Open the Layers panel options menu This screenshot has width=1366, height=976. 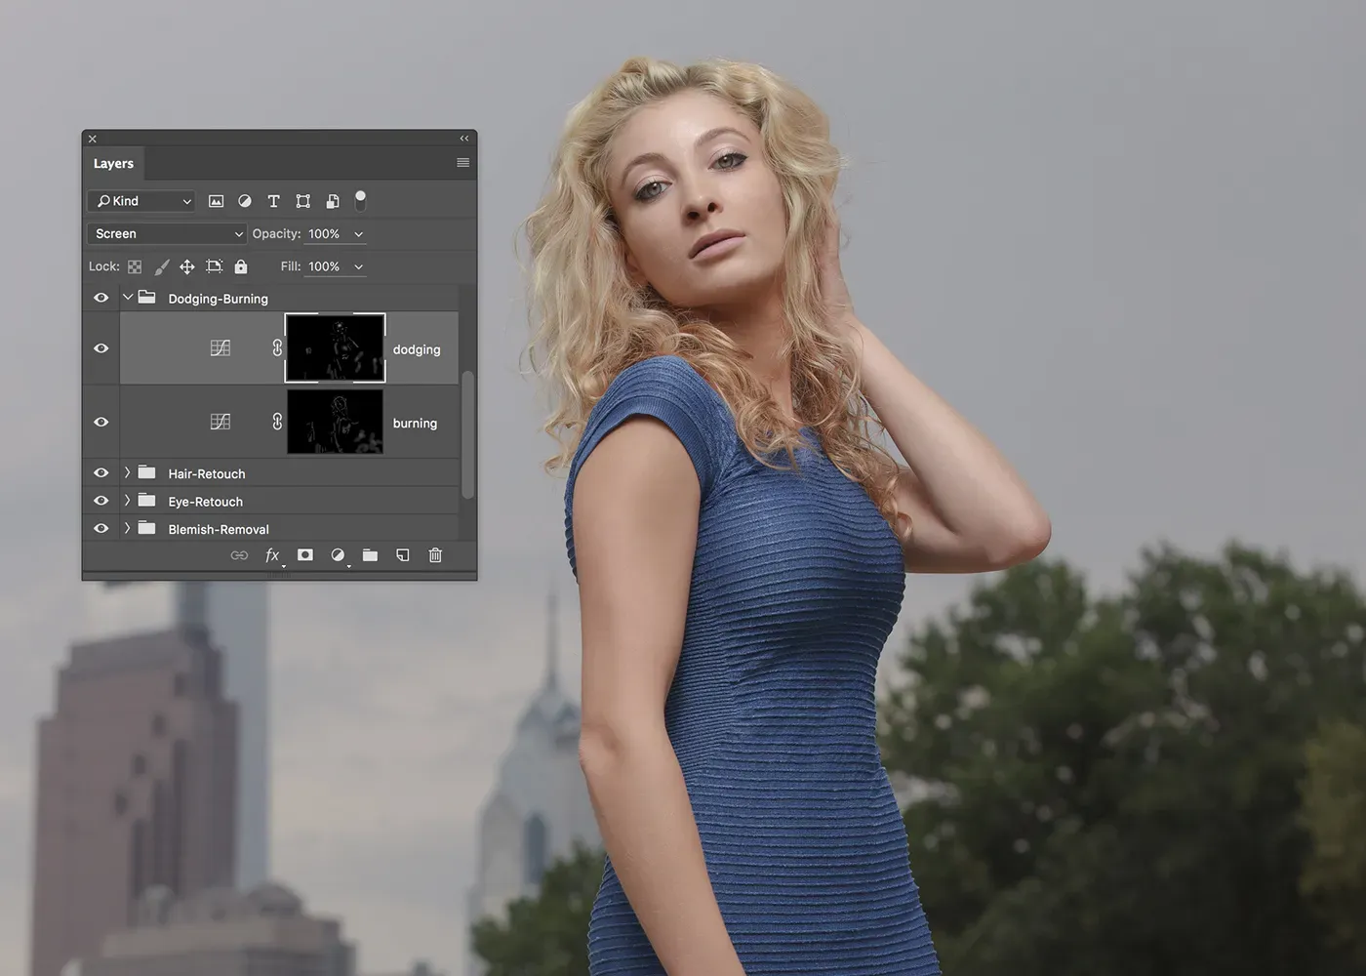pyautogui.click(x=462, y=163)
